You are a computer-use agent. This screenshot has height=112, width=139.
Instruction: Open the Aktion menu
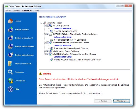(16, 11)
